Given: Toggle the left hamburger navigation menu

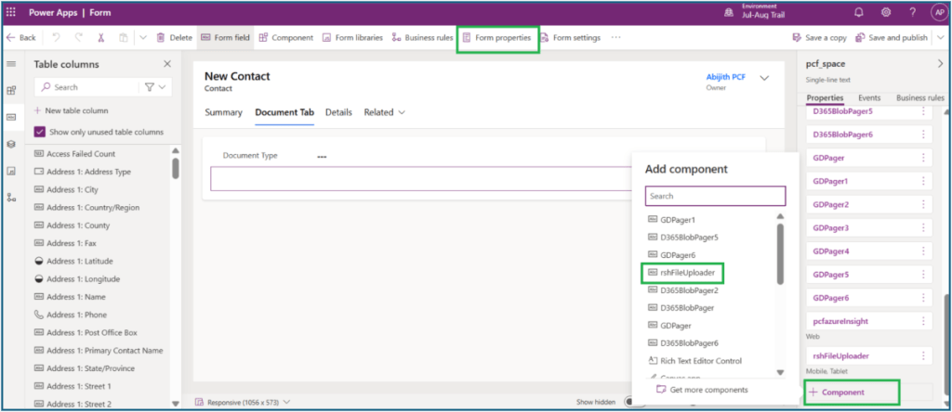Looking at the screenshot, I should pyautogui.click(x=11, y=64).
